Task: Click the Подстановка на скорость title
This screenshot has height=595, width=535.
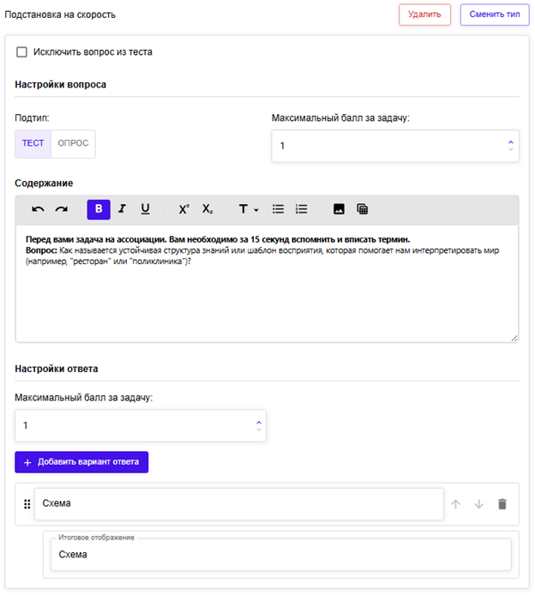Action: (60, 15)
